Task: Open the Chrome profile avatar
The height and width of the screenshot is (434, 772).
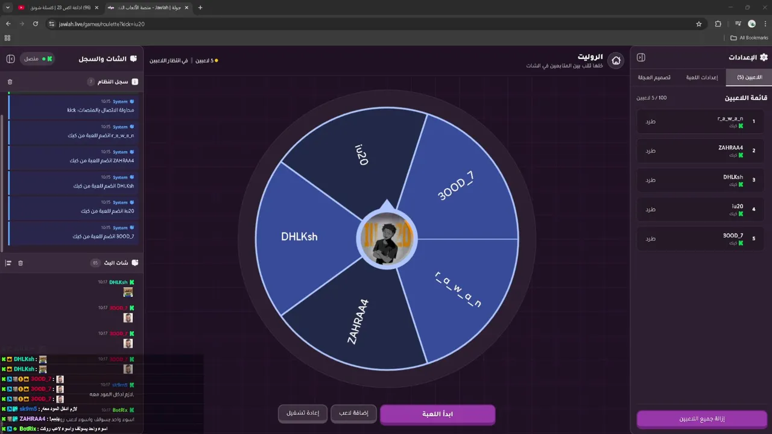Action: (x=751, y=24)
